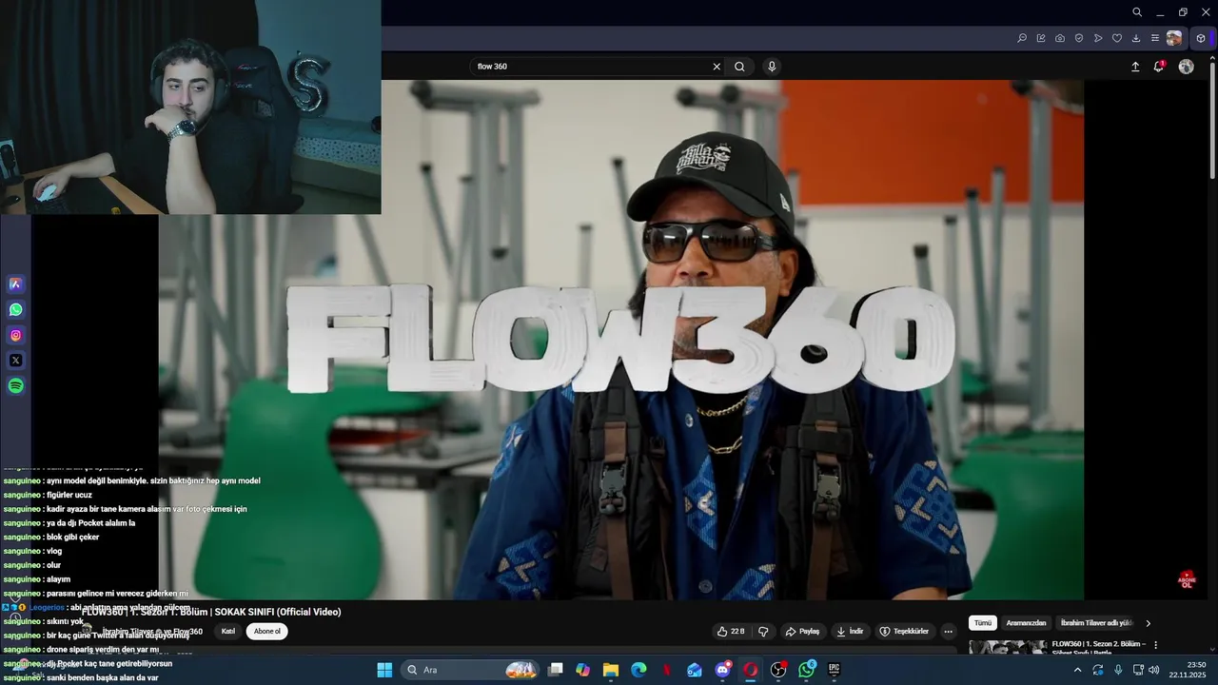1218x685 pixels.
Task: Open the Aria AI sidebar icon
Action: [x=15, y=284]
